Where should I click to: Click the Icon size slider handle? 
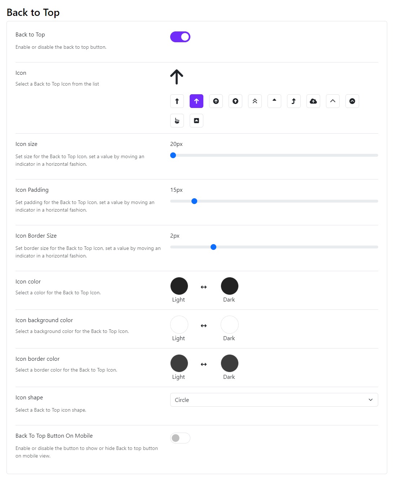point(173,155)
